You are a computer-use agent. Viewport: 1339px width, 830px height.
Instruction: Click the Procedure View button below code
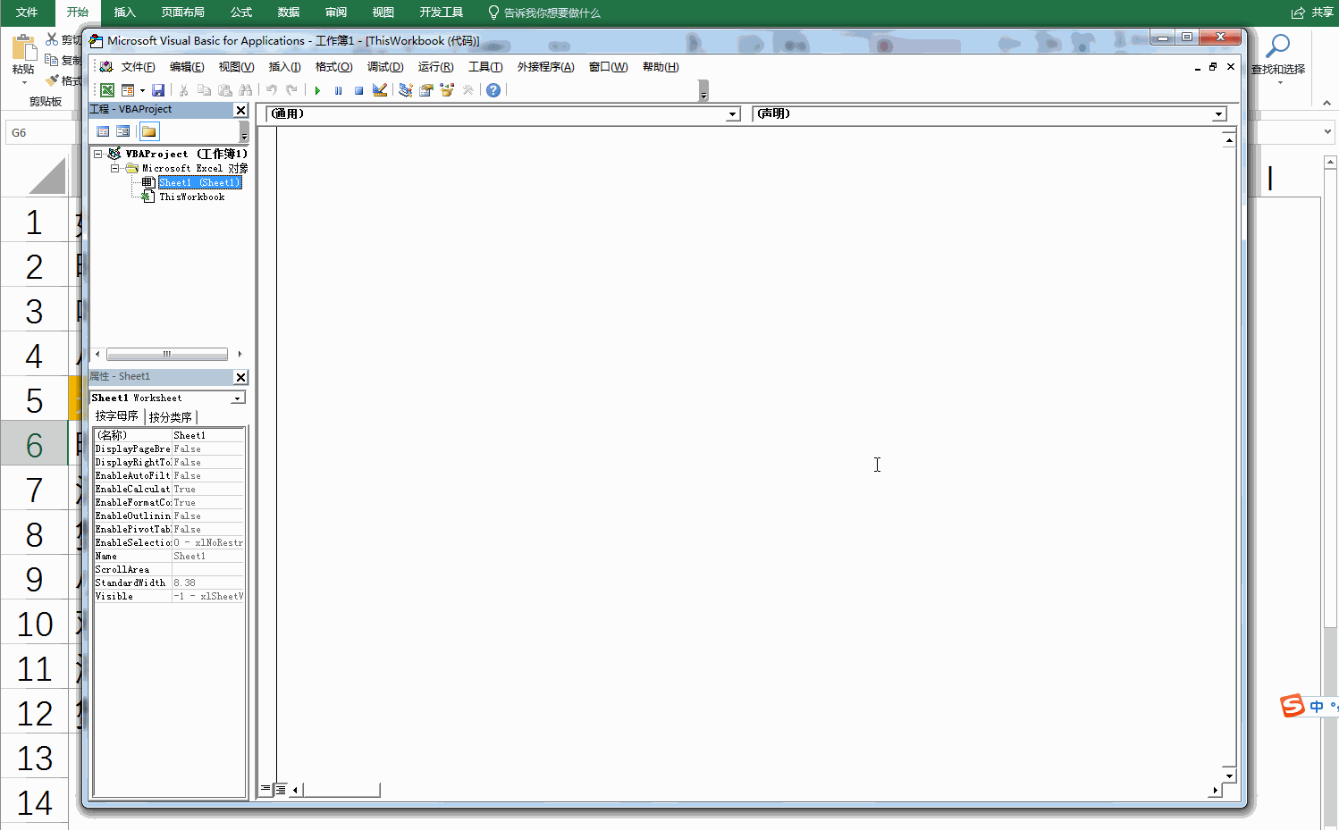tap(265, 790)
